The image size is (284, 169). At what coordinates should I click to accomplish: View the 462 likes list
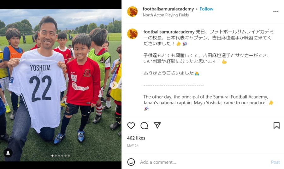pos(136,138)
